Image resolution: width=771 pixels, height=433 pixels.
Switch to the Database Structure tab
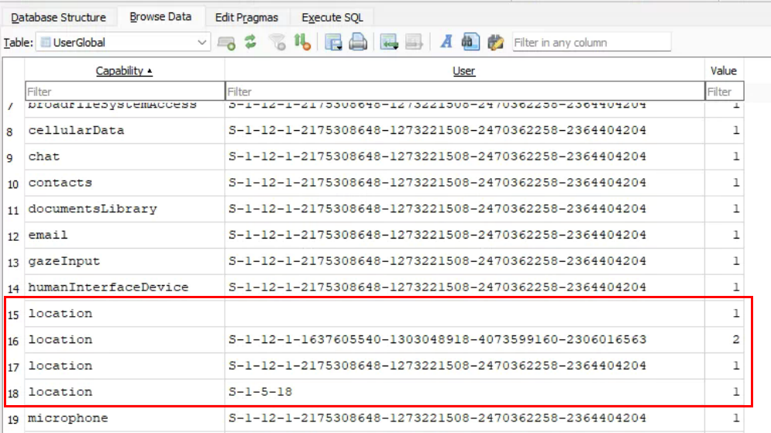coord(59,17)
